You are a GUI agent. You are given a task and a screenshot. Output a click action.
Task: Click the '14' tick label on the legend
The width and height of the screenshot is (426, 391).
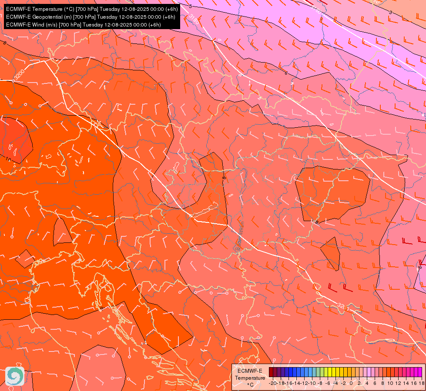click(x=406, y=383)
